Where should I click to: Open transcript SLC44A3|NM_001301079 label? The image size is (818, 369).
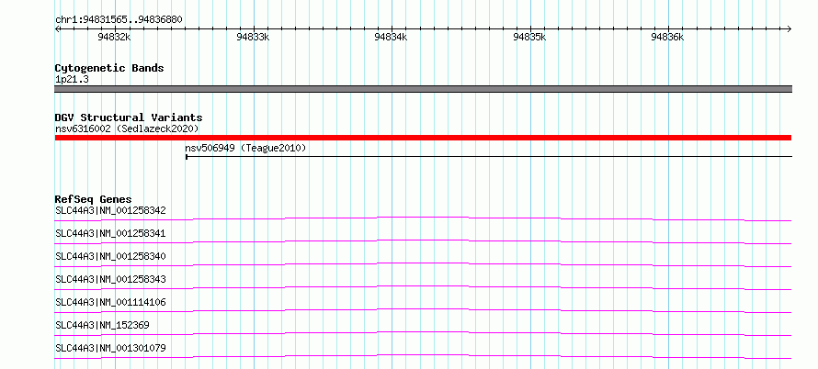coord(110,349)
